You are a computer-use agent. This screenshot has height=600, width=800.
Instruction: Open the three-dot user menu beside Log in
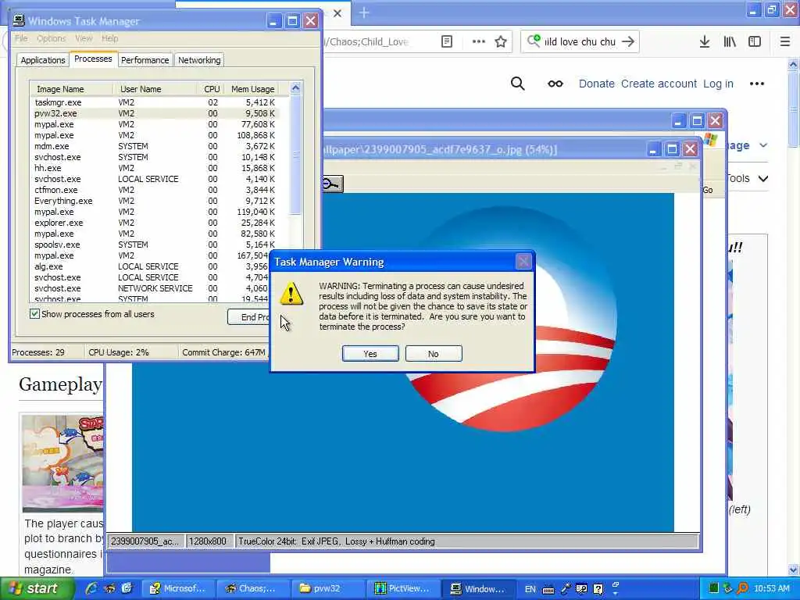point(756,84)
